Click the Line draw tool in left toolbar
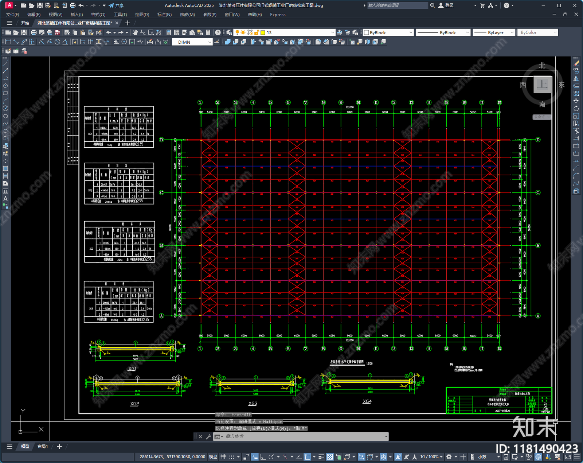 [x=5, y=63]
